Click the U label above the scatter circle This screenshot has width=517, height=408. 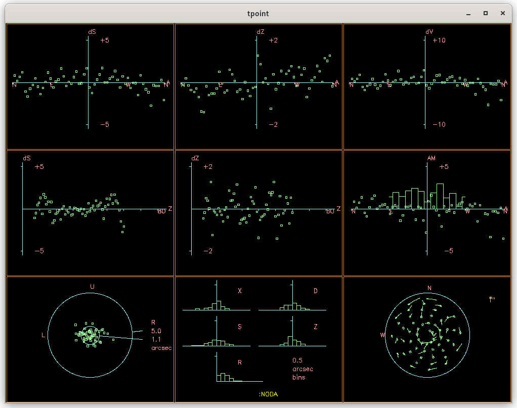point(92,287)
